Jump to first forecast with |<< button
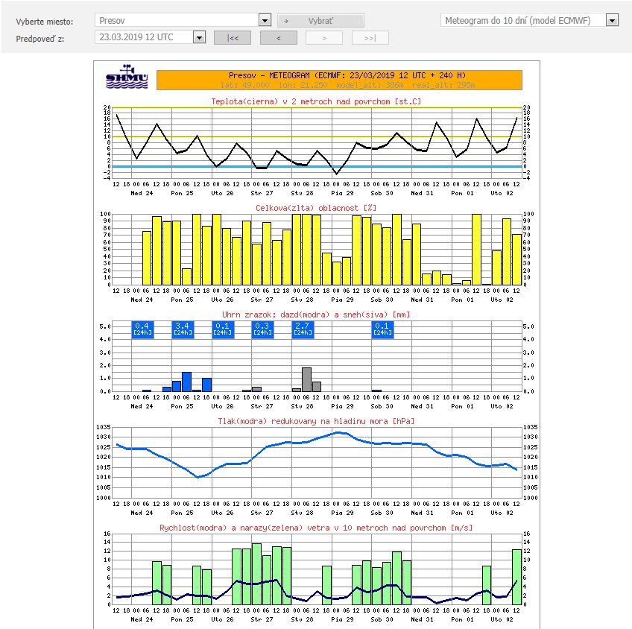The width and height of the screenshot is (632, 629). tap(233, 37)
